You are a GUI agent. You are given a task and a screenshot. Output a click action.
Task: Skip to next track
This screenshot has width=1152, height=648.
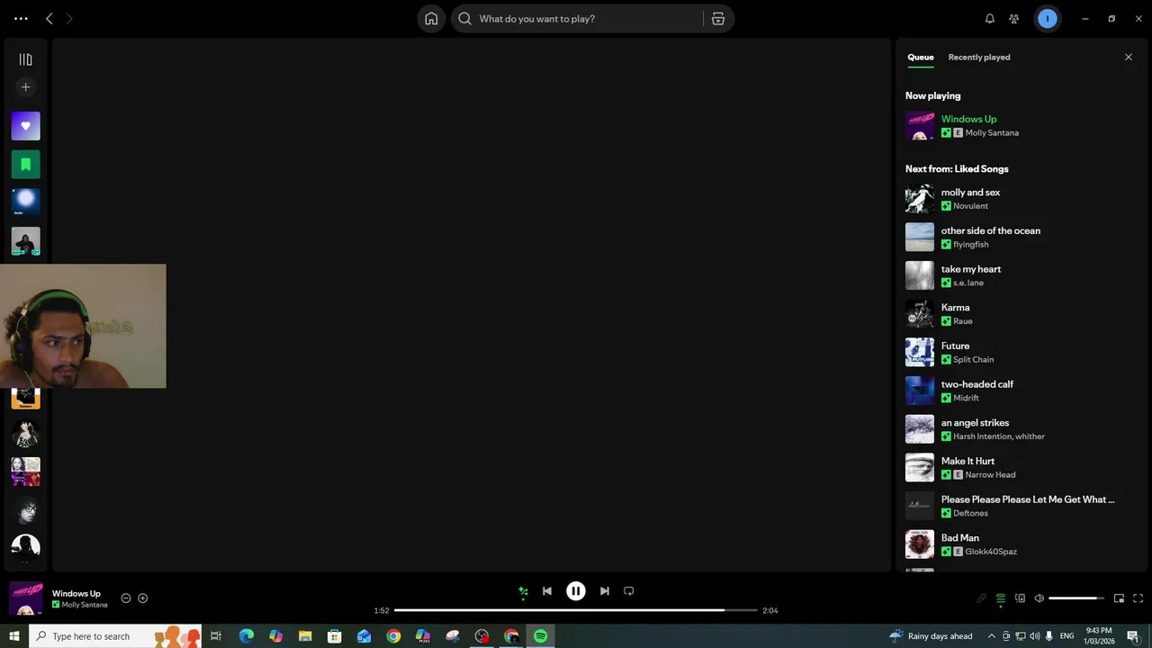tap(605, 591)
